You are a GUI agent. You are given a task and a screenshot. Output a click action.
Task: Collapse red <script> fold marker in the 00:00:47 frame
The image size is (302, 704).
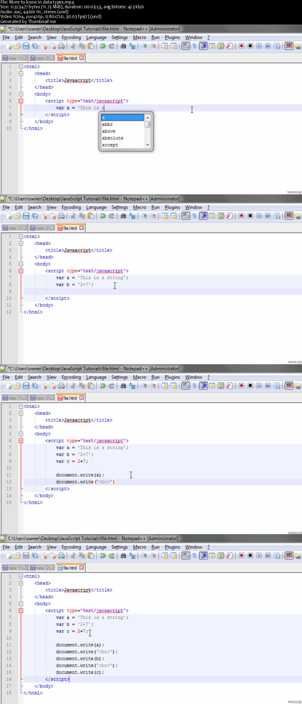[x=21, y=101]
